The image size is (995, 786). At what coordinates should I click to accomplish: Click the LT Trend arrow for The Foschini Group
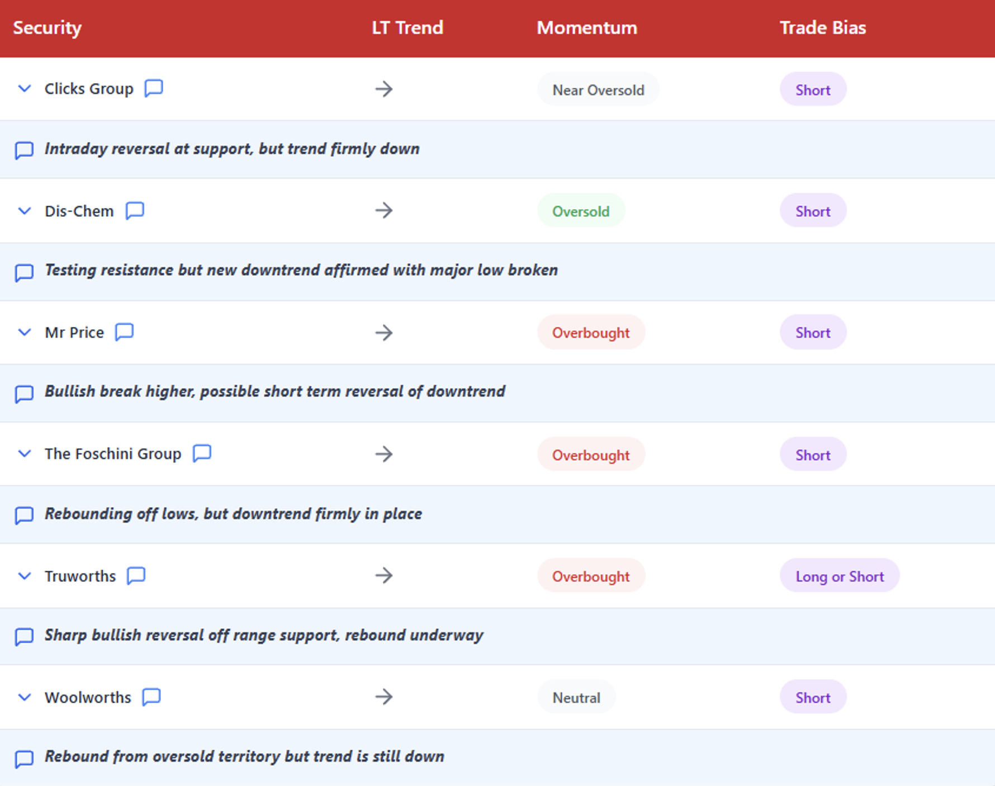click(x=384, y=454)
